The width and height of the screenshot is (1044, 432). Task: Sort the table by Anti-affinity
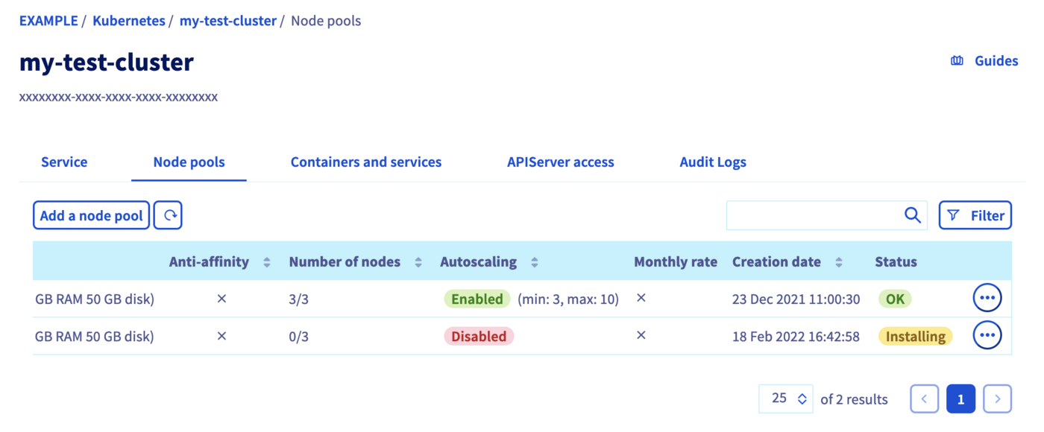coord(267,261)
